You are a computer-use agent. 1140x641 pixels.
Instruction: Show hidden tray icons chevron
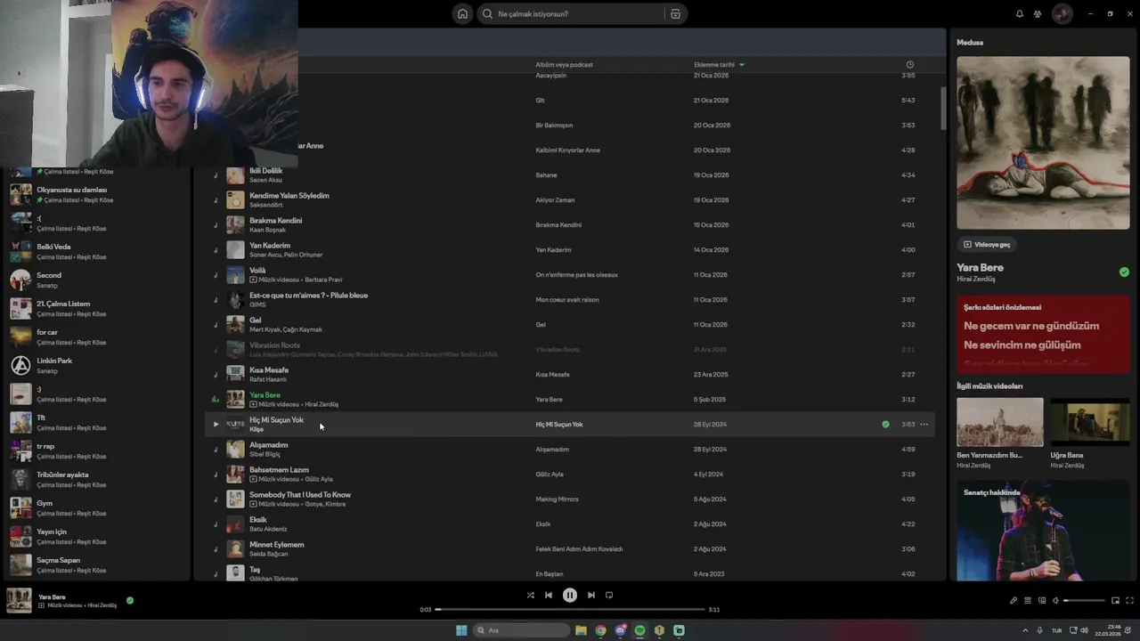tap(1024, 630)
